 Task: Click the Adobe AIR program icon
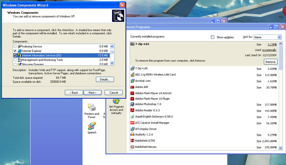click(x=132, y=87)
